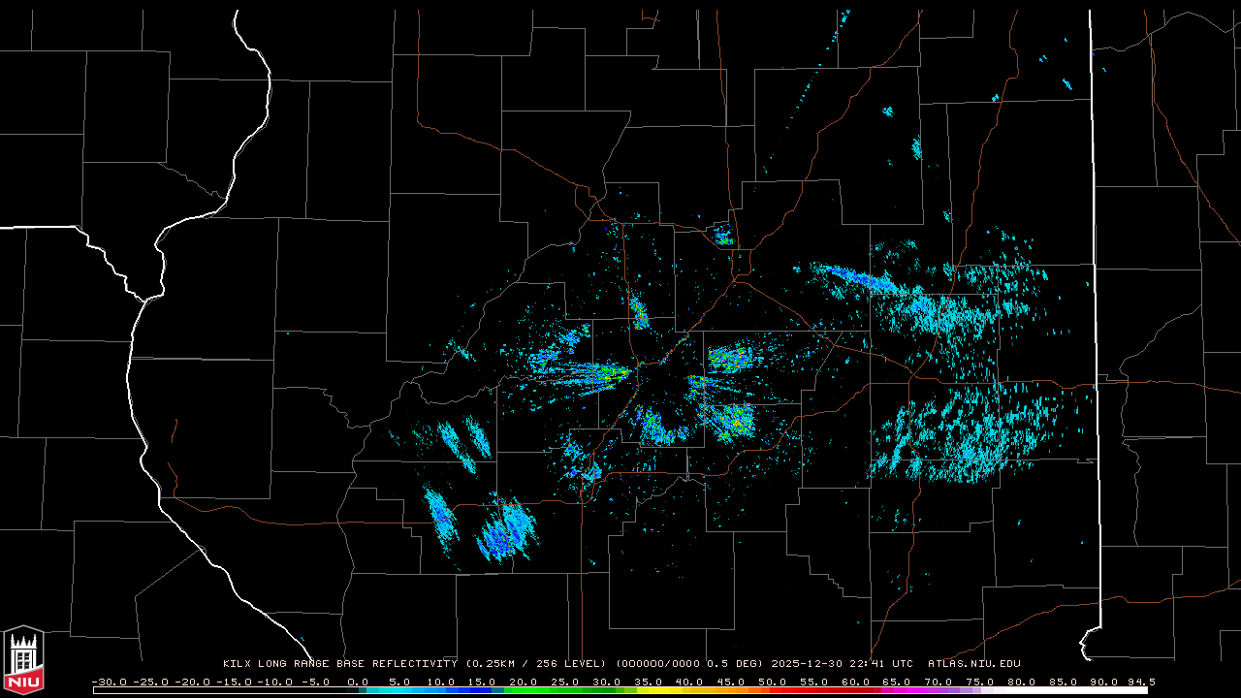Click the small isolated echo cluster north of radar

(722, 235)
